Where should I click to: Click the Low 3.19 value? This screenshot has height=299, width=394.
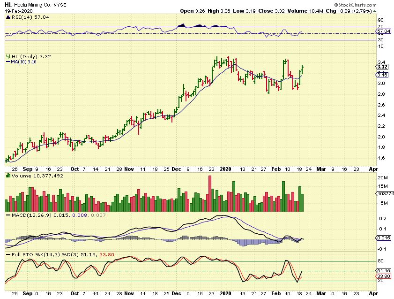pos(245,11)
